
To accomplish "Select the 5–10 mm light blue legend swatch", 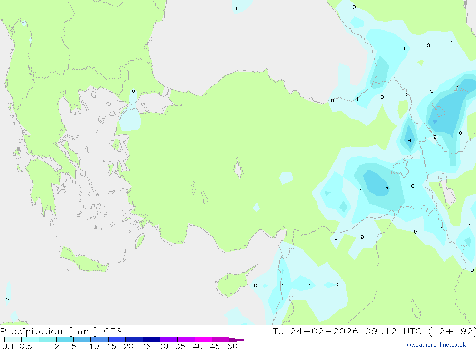I will point(82,339).
